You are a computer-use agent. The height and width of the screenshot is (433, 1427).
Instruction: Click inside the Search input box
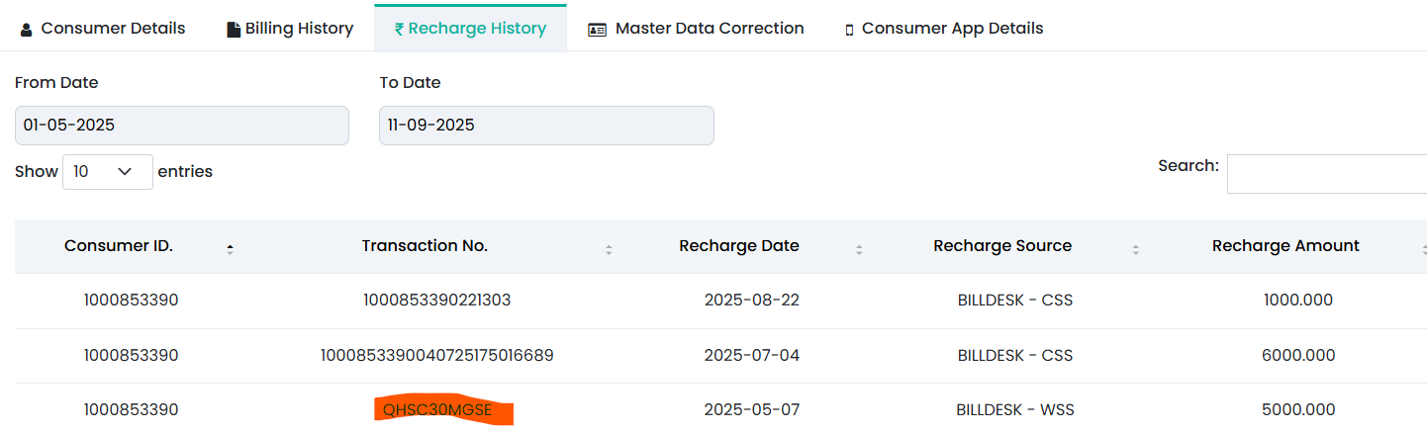[1326, 174]
